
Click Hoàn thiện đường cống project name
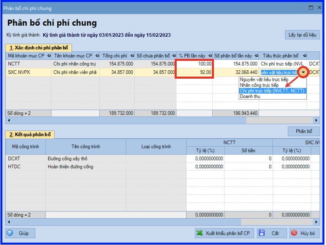pos(86,167)
